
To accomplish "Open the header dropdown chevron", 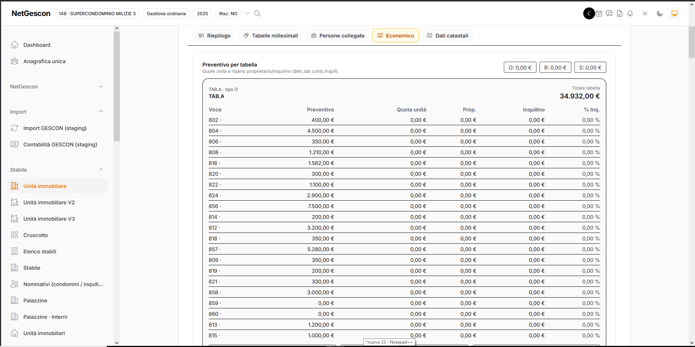I will pyautogui.click(x=248, y=13).
